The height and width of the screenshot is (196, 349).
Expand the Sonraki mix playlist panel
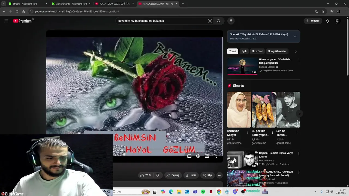pos(295,36)
